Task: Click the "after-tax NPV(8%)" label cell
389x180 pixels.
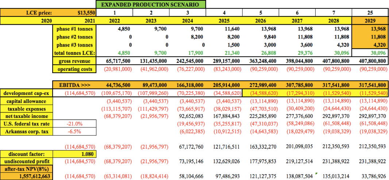Action: click(26, 169)
